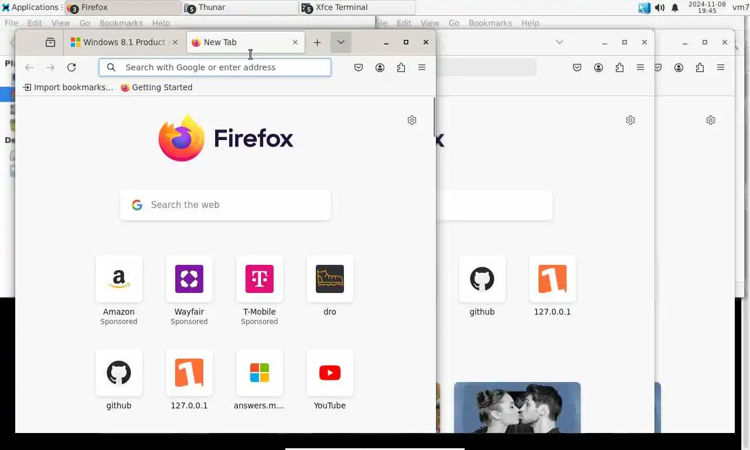Open Extensions in rightmost Firefox window

point(700,67)
